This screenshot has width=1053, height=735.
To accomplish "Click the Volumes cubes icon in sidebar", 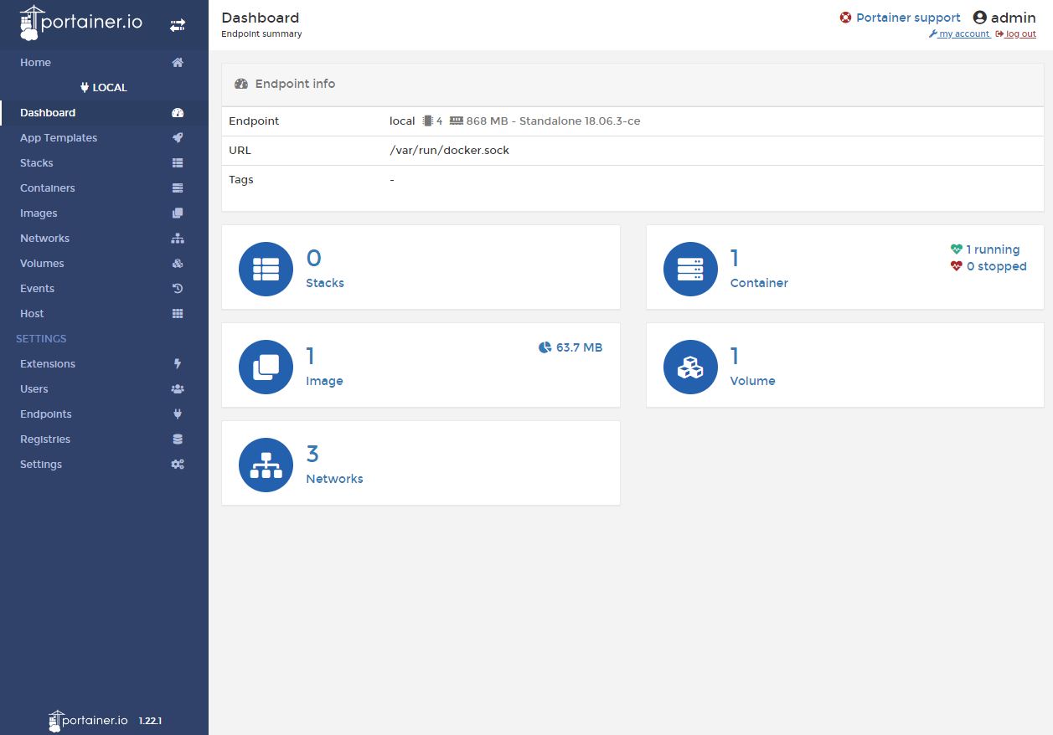I will click(177, 264).
